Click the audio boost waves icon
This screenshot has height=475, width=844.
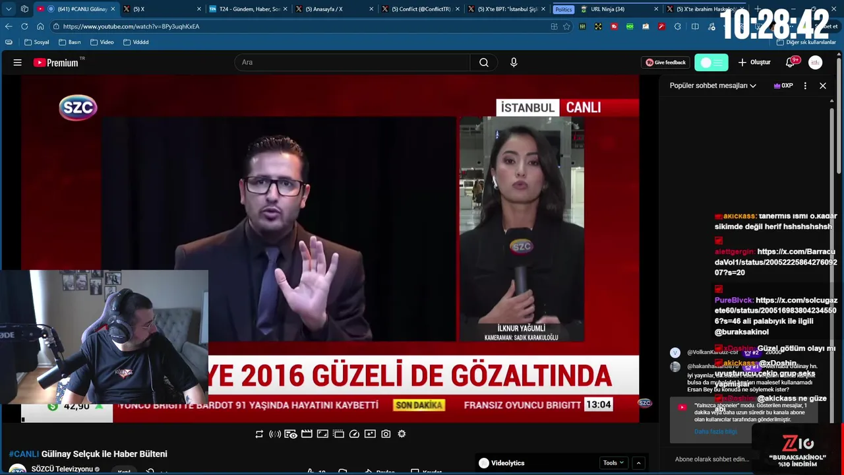(275, 434)
